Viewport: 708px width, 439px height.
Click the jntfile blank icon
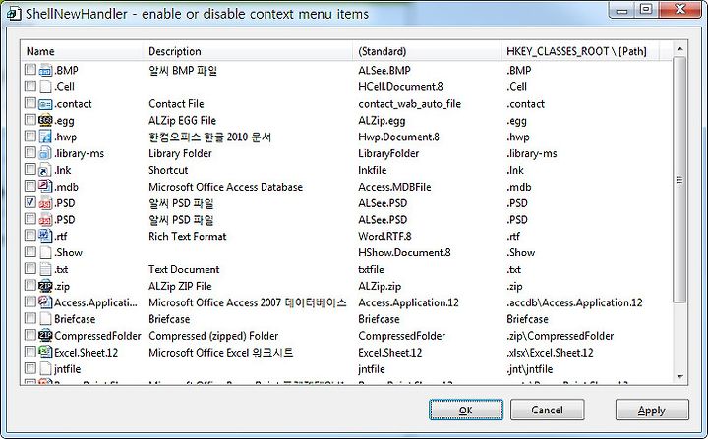(x=45, y=368)
